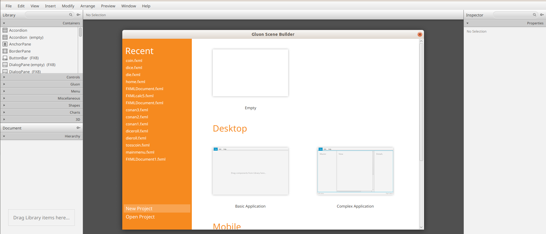Image resolution: width=546 pixels, height=234 pixels.
Task: Expand the Charts library section
Action: click(x=41, y=112)
